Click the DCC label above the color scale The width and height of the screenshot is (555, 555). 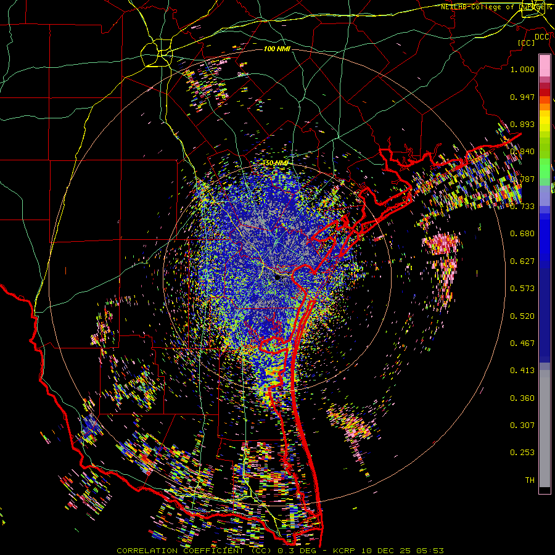coord(542,37)
